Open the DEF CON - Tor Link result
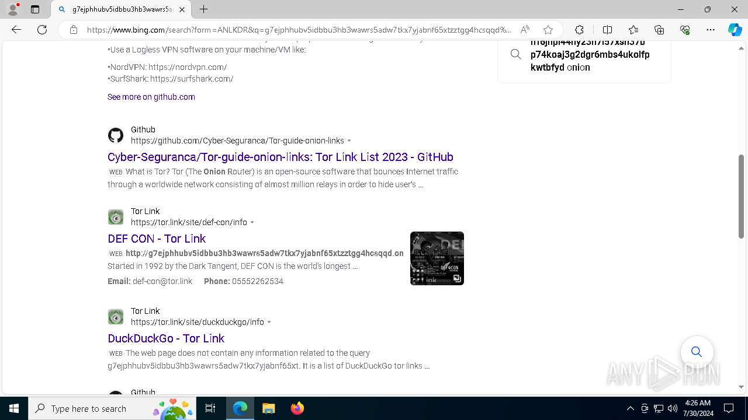This screenshot has height=420, width=748. tap(157, 239)
